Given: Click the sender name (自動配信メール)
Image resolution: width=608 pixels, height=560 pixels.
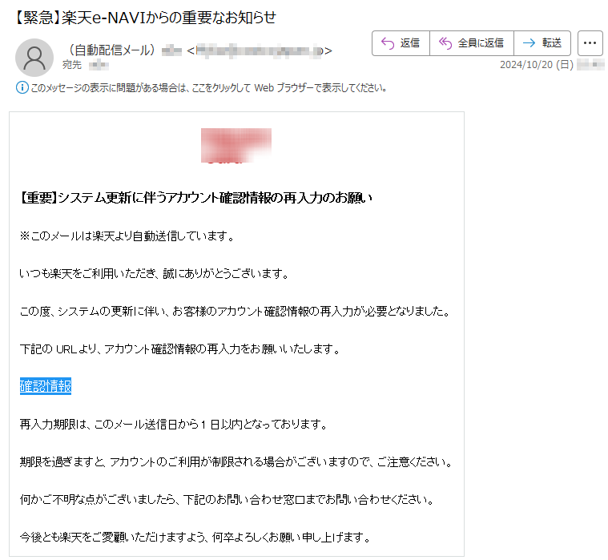Looking at the screenshot, I should (111, 50).
